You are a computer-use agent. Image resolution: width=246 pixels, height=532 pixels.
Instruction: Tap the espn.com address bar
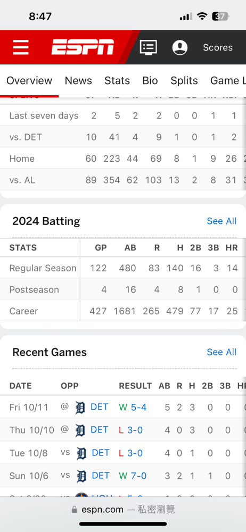(123, 510)
